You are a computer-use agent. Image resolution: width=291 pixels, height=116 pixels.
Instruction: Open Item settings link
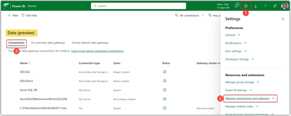(236, 51)
